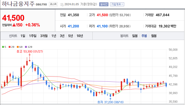Click the current price 41,500 in large red
This screenshot has width=185, height=105.
tap(13, 18)
